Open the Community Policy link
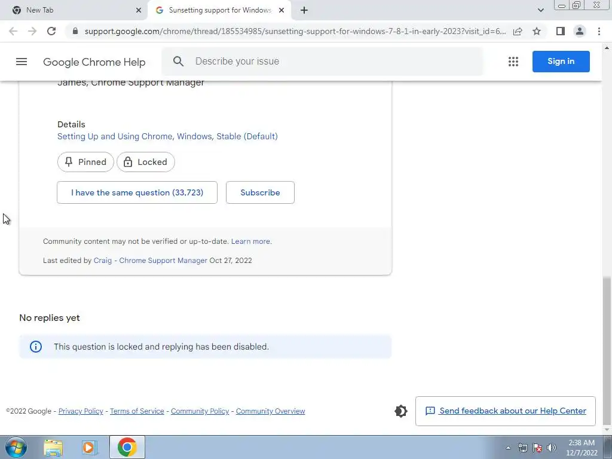 point(200,411)
